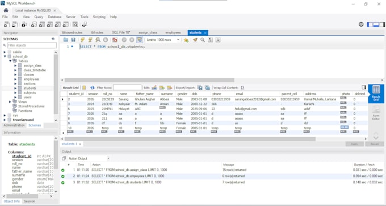Open the find panel magnifier icon
This screenshot has width=386, height=206.
[x=203, y=40]
